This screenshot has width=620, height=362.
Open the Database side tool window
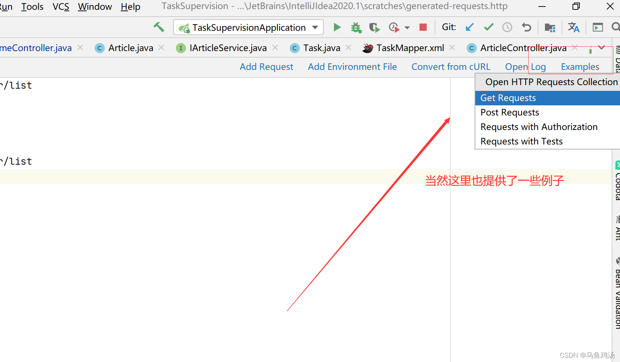coord(617,60)
